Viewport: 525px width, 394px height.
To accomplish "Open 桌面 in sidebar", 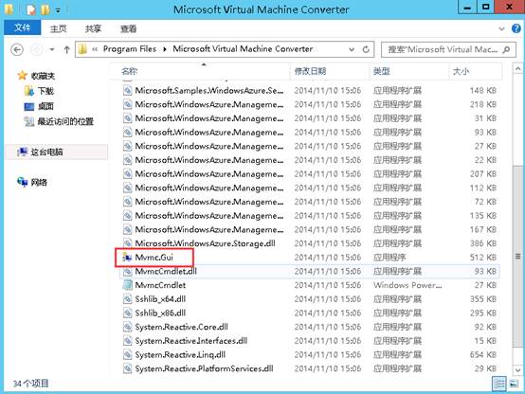I will pyautogui.click(x=45, y=106).
